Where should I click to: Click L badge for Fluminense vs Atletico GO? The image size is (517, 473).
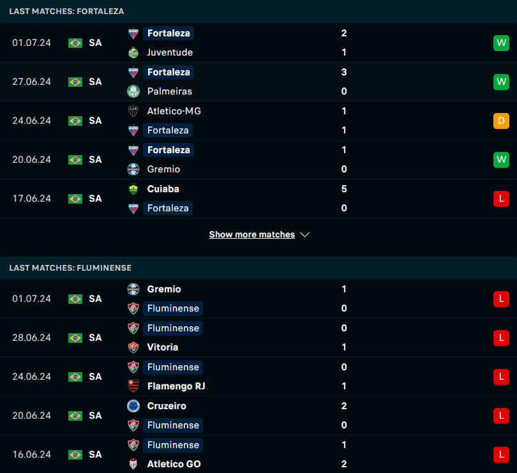pyautogui.click(x=501, y=454)
